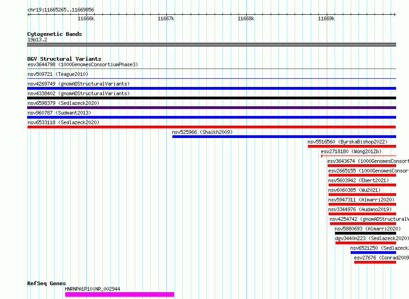Click the RefSeq Genes track heading
The width and height of the screenshot is (409, 299).
tap(46, 283)
